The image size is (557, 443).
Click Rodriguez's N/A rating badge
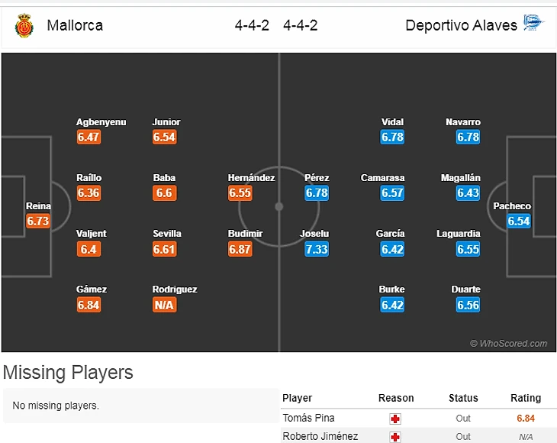(x=164, y=306)
